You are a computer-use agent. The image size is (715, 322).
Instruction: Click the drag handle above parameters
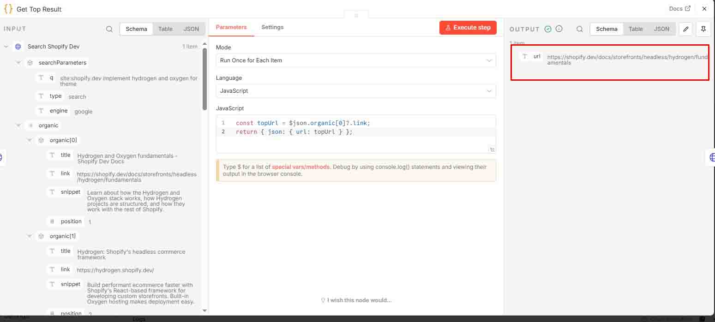click(x=356, y=16)
